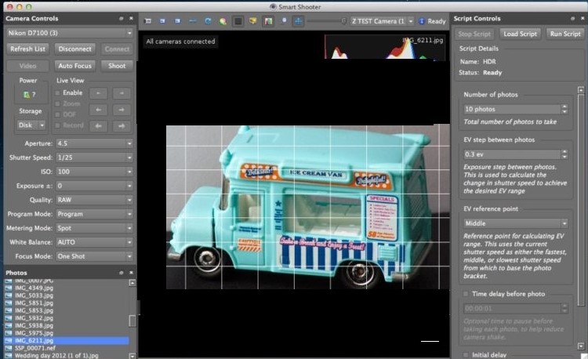Click the Load Script button

[x=520, y=34]
